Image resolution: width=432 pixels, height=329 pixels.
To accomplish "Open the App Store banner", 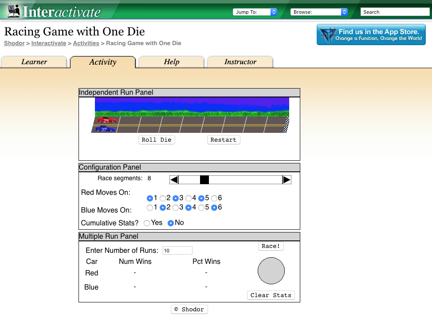I will (x=371, y=35).
